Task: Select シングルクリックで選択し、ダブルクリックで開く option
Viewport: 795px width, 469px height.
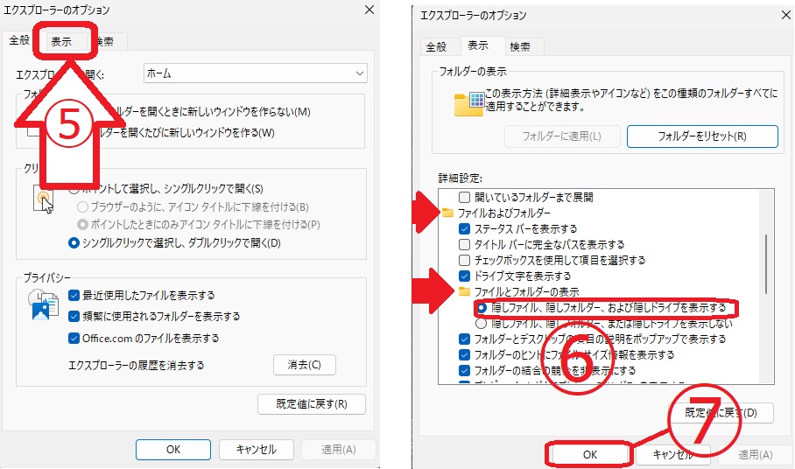Action: point(74,242)
